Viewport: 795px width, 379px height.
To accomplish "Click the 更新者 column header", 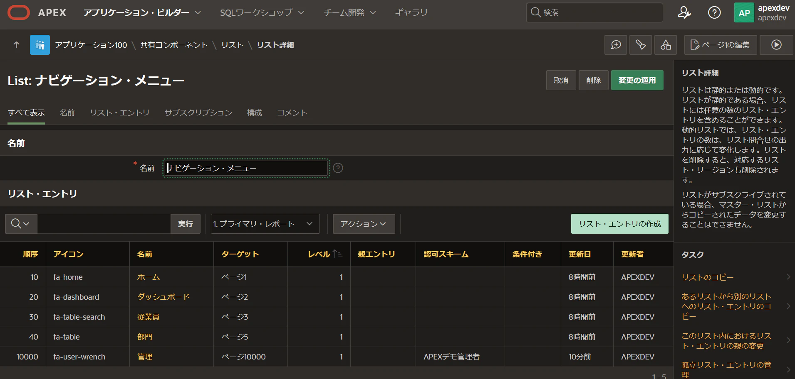I will [x=632, y=254].
